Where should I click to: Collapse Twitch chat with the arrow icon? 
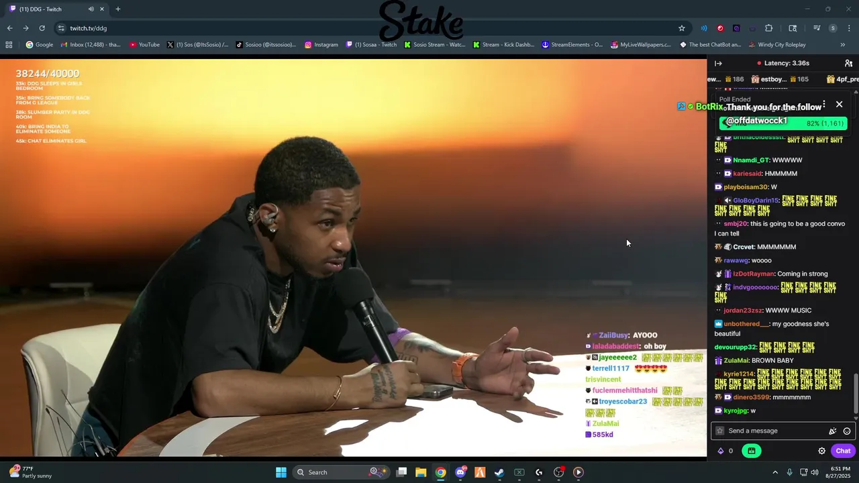[718, 63]
